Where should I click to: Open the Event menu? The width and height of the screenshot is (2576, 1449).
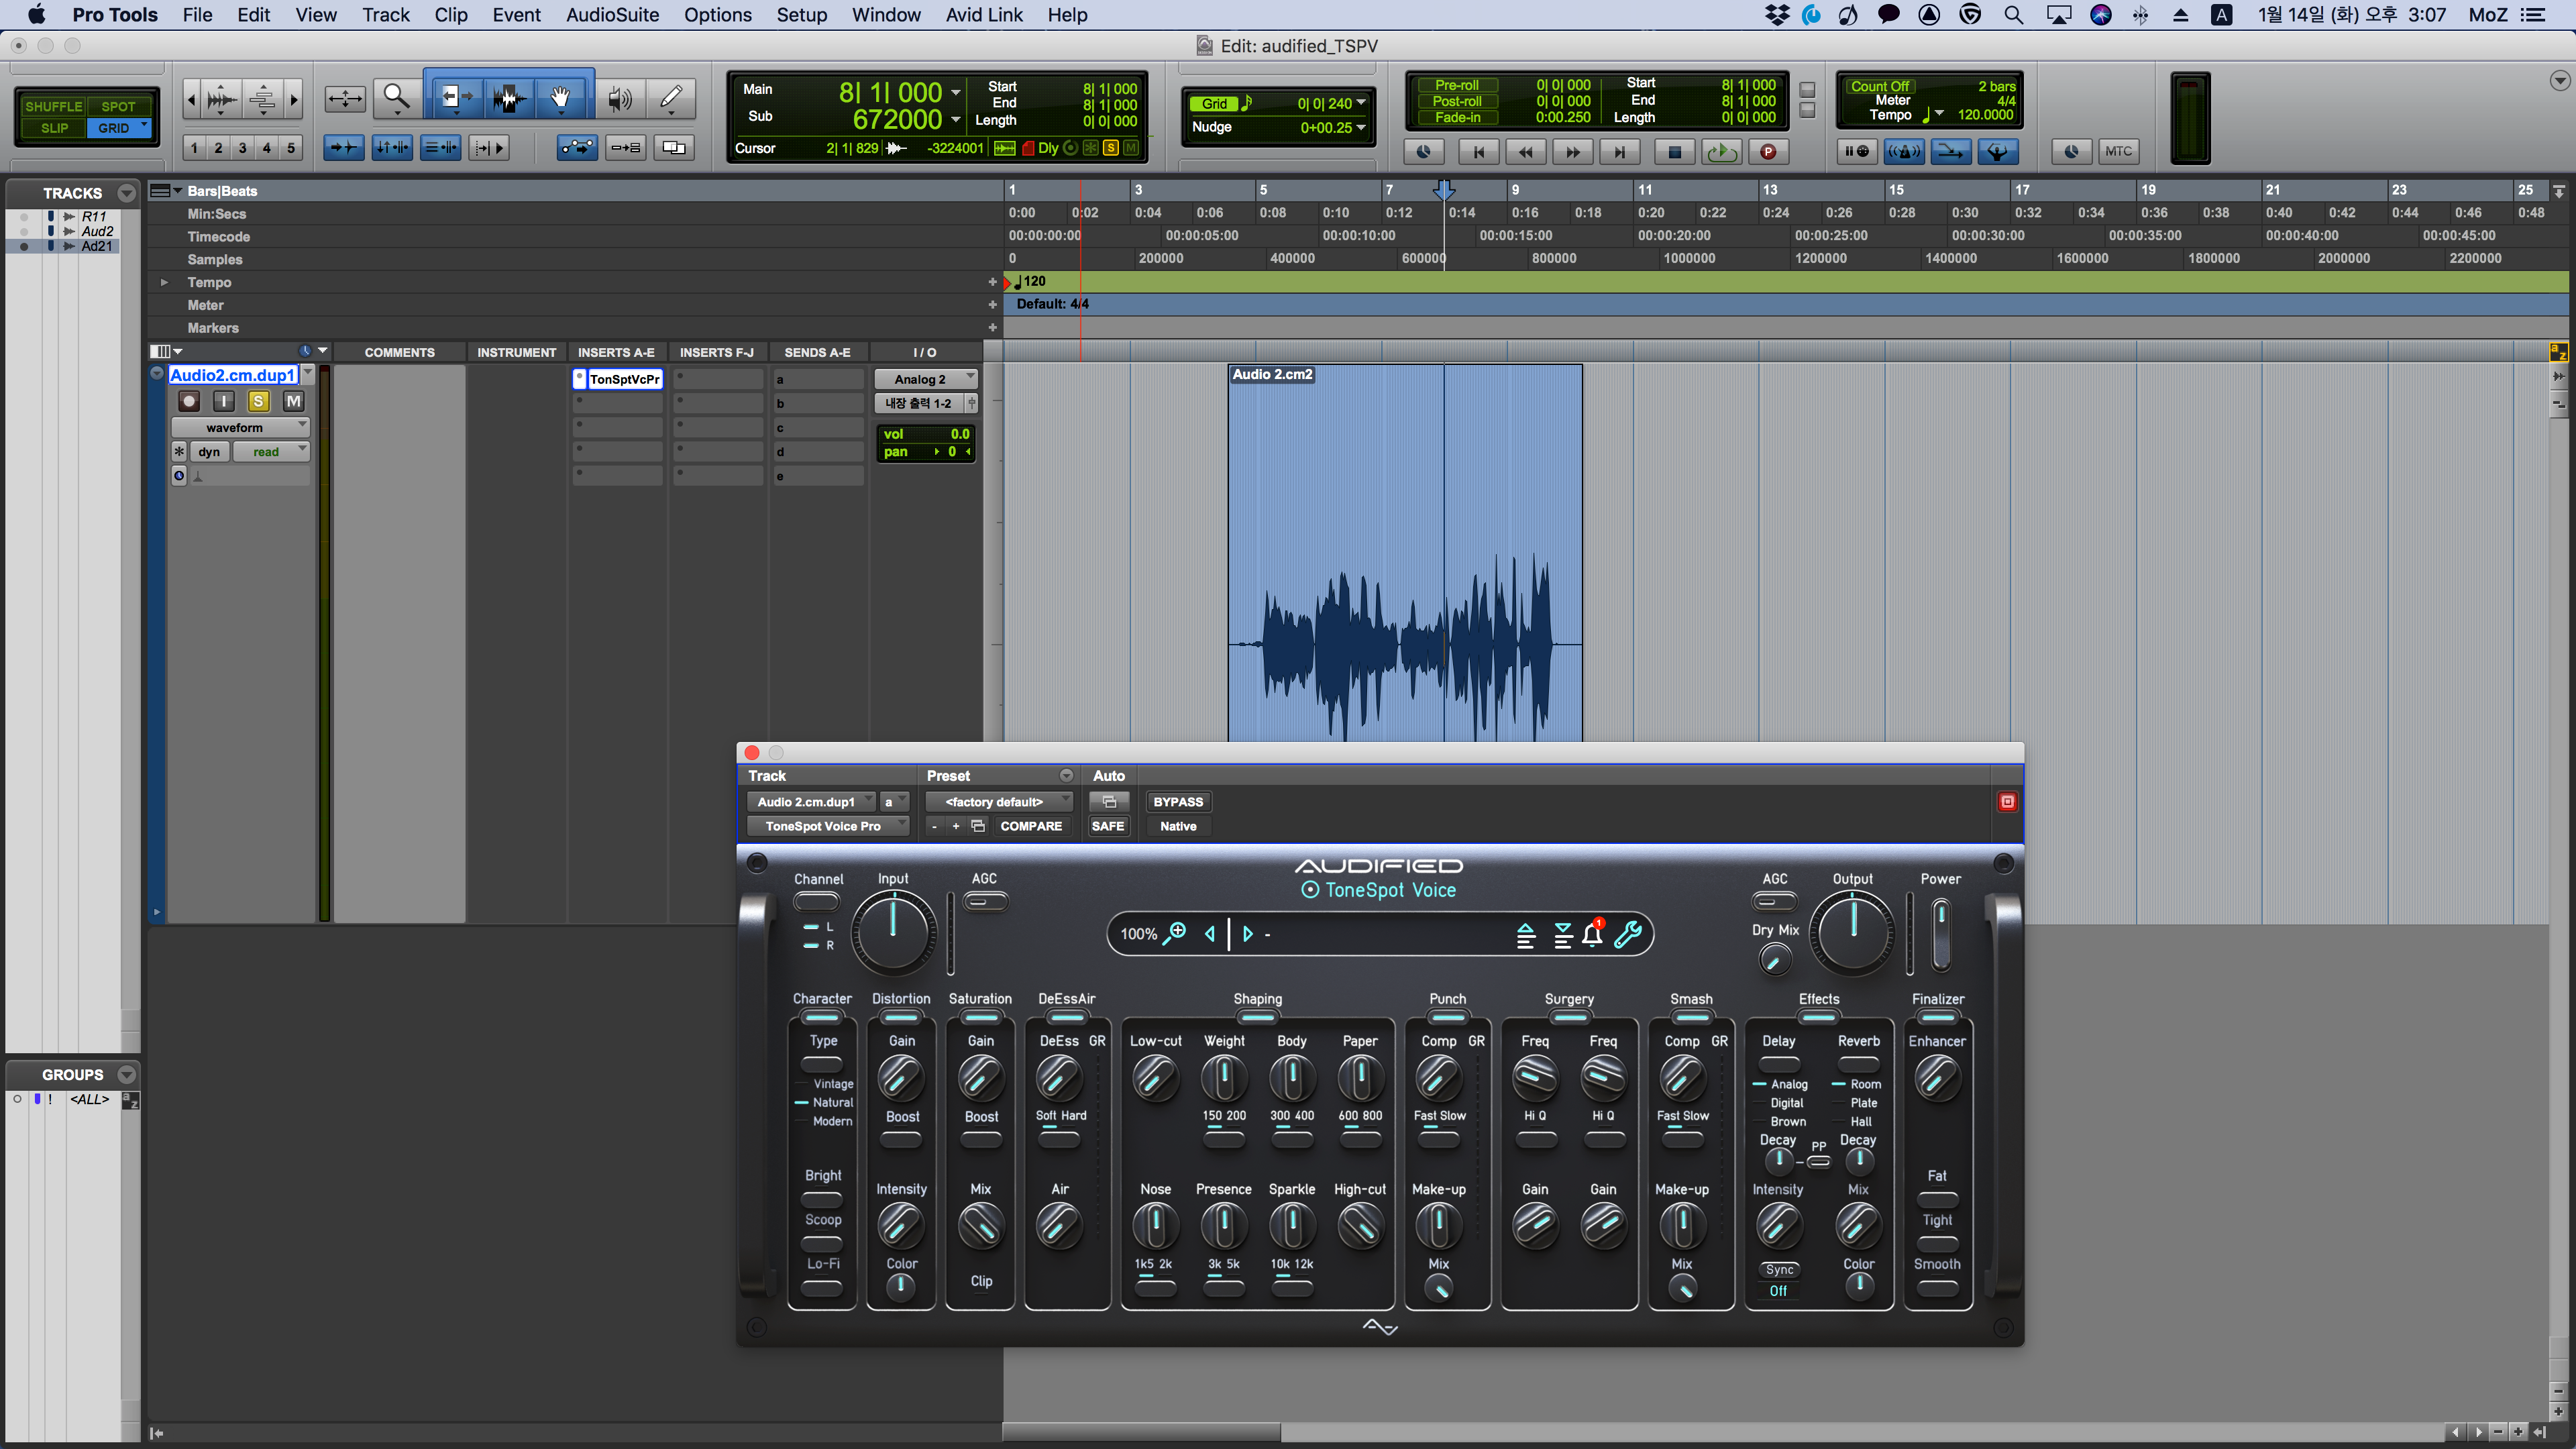[x=516, y=15]
